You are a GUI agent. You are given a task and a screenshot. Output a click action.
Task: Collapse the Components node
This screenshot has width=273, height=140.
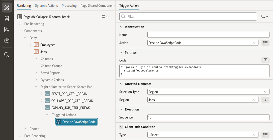pyautogui.click(x=20, y=31)
